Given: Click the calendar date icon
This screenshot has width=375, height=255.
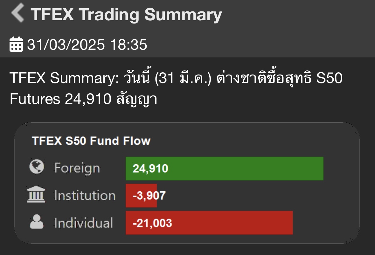Looking at the screenshot, I should pos(16,44).
